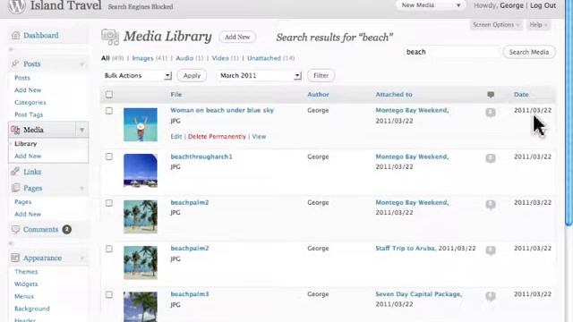Check the Woman on beach under blue sky checkbox
The width and height of the screenshot is (573, 322).
point(109,111)
